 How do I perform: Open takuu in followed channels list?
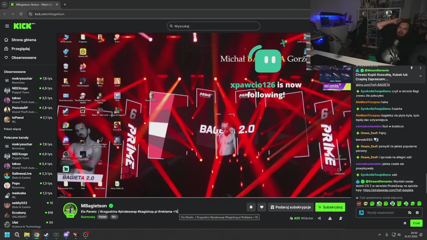click(28, 100)
